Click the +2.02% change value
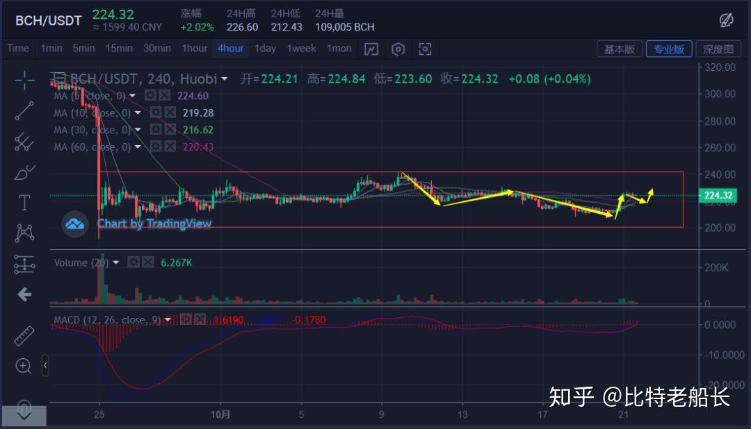751x429 pixels. pyautogui.click(x=197, y=27)
